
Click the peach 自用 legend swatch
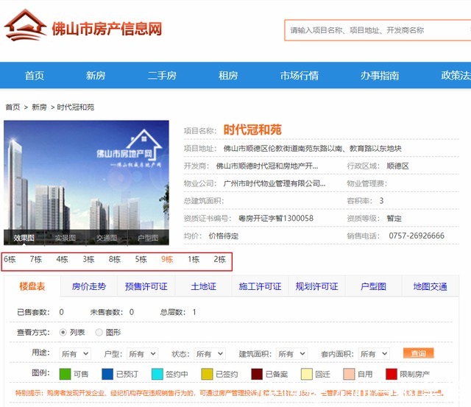click(x=349, y=375)
